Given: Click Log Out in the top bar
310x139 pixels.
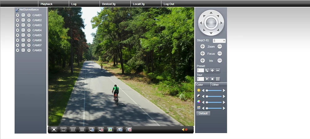Looking at the screenshot, I should (x=169, y=4).
